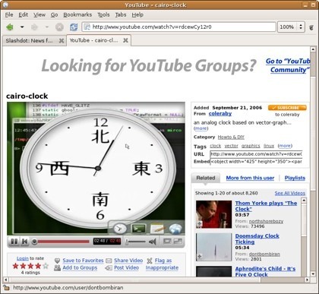Click the (more) tags link

[x=285, y=146]
